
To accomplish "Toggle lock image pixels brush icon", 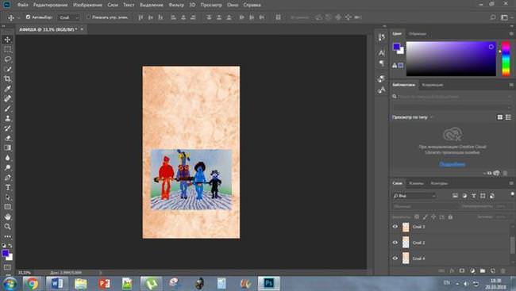I will (x=426, y=217).
